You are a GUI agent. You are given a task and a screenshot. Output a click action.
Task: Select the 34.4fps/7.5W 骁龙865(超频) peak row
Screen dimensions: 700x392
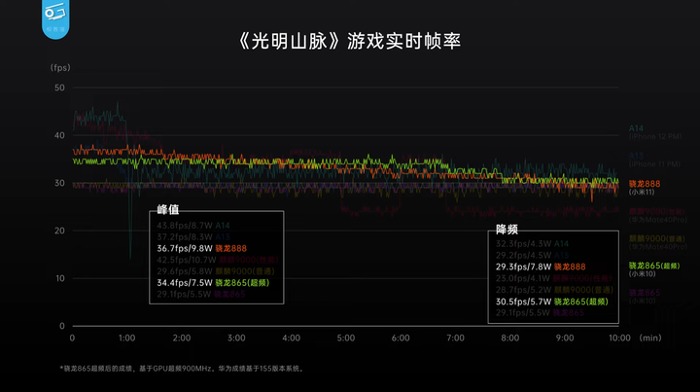[213, 283]
